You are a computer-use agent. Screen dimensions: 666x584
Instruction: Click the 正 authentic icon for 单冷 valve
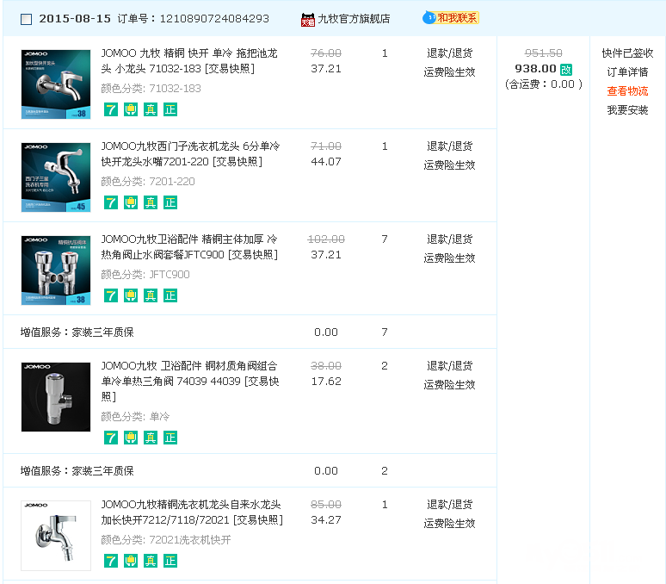170,438
